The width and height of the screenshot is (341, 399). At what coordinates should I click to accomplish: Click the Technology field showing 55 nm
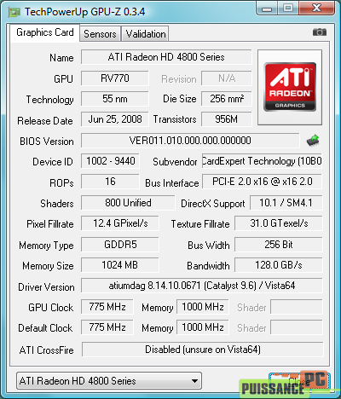(115, 99)
